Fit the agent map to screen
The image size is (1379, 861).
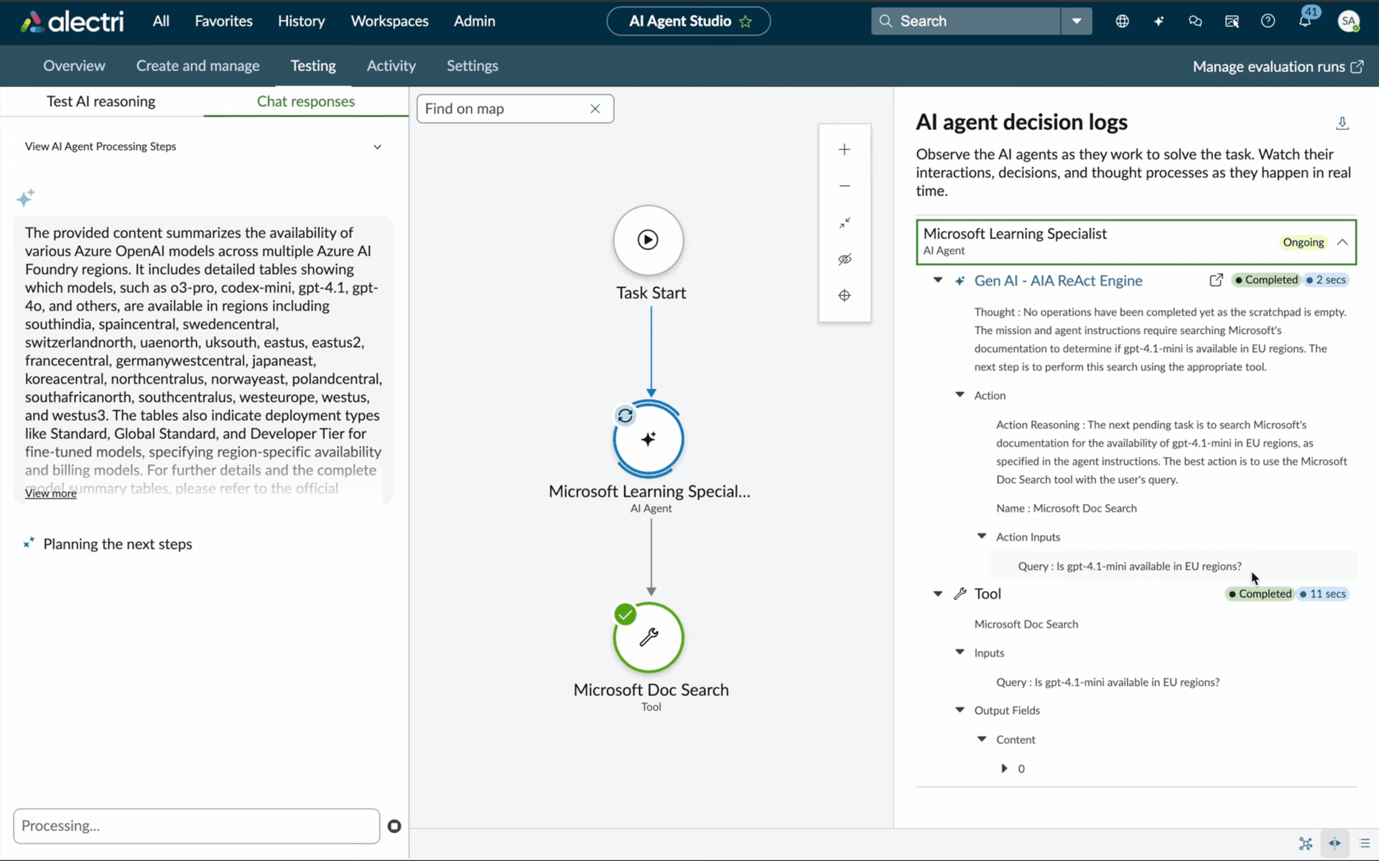(845, 223)
